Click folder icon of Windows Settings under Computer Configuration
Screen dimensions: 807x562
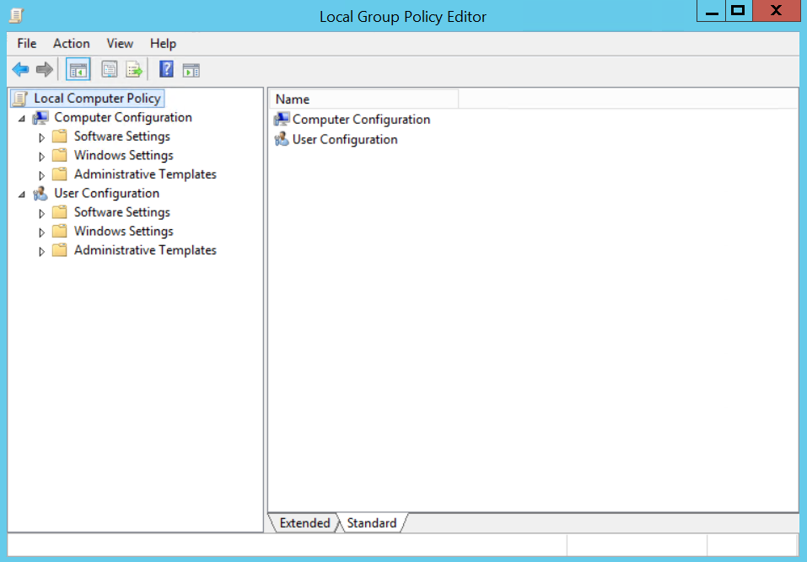click(x=60, y=155)
